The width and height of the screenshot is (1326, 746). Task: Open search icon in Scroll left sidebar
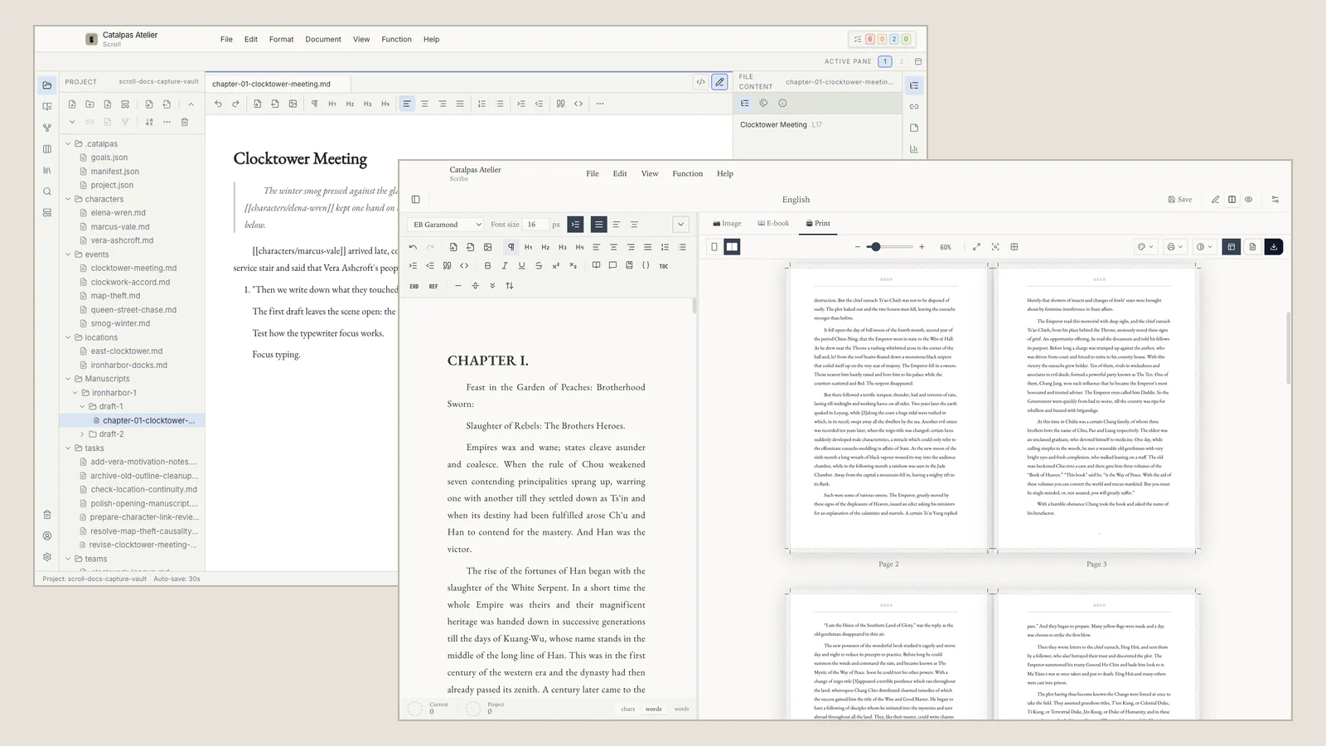(x=47, y=191)
